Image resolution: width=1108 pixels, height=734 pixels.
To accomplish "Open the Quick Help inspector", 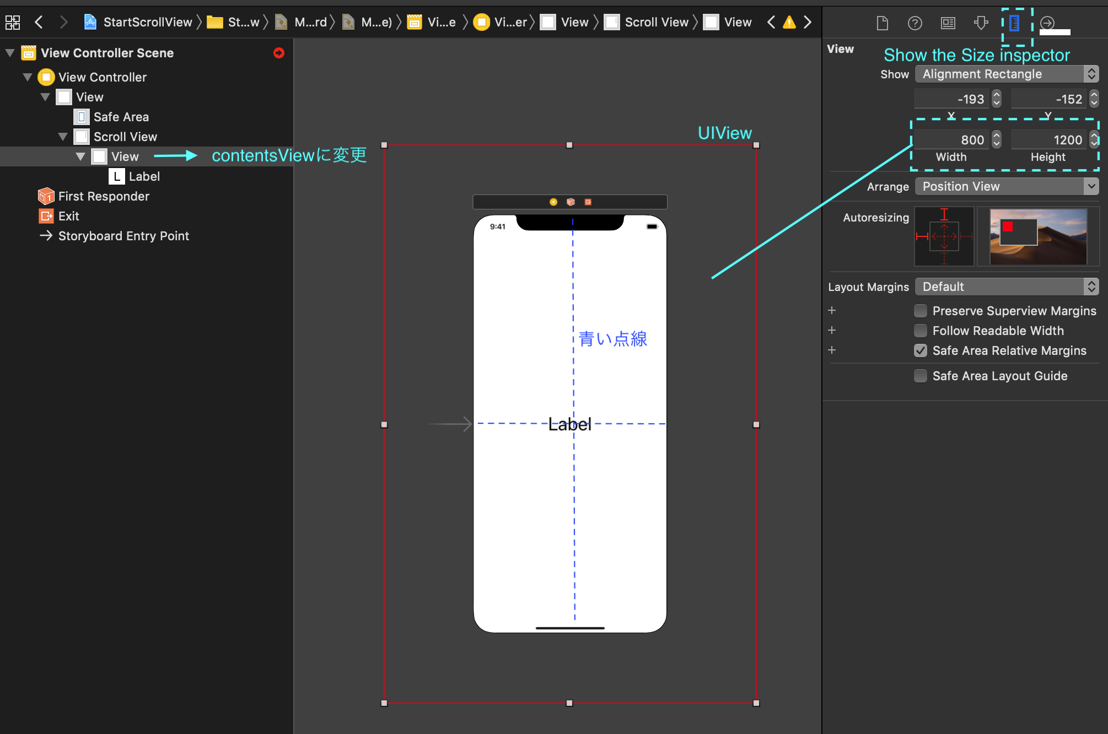I will [x=915, y=23].
